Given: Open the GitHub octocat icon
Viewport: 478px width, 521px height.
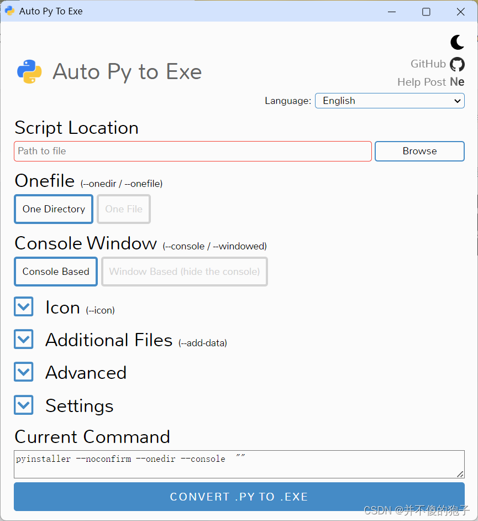Looking at the screenshot, I should coord(457,64).
